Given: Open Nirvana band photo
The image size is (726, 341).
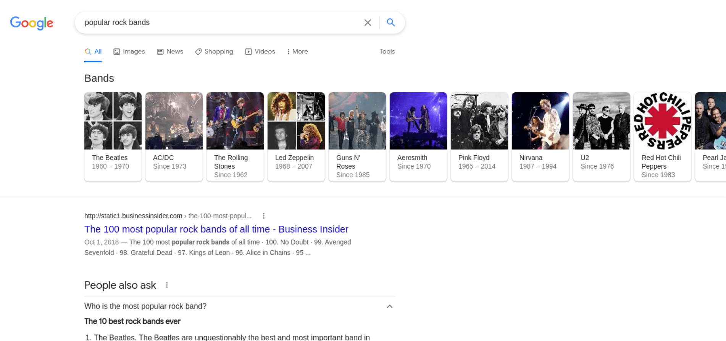Looking at the screenshot, I should [x=540, y=121].
